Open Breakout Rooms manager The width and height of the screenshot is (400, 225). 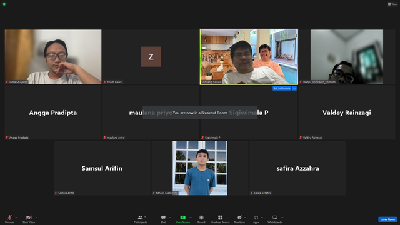[x=221, y=219]
